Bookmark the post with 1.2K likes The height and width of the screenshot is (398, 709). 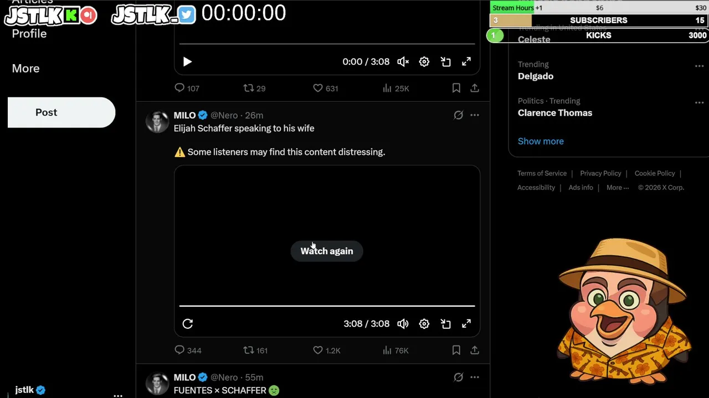[x=456, y=350]
